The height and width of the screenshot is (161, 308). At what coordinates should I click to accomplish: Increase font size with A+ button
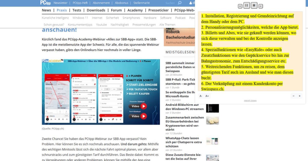pyautogui.click(x=207, y=96)
